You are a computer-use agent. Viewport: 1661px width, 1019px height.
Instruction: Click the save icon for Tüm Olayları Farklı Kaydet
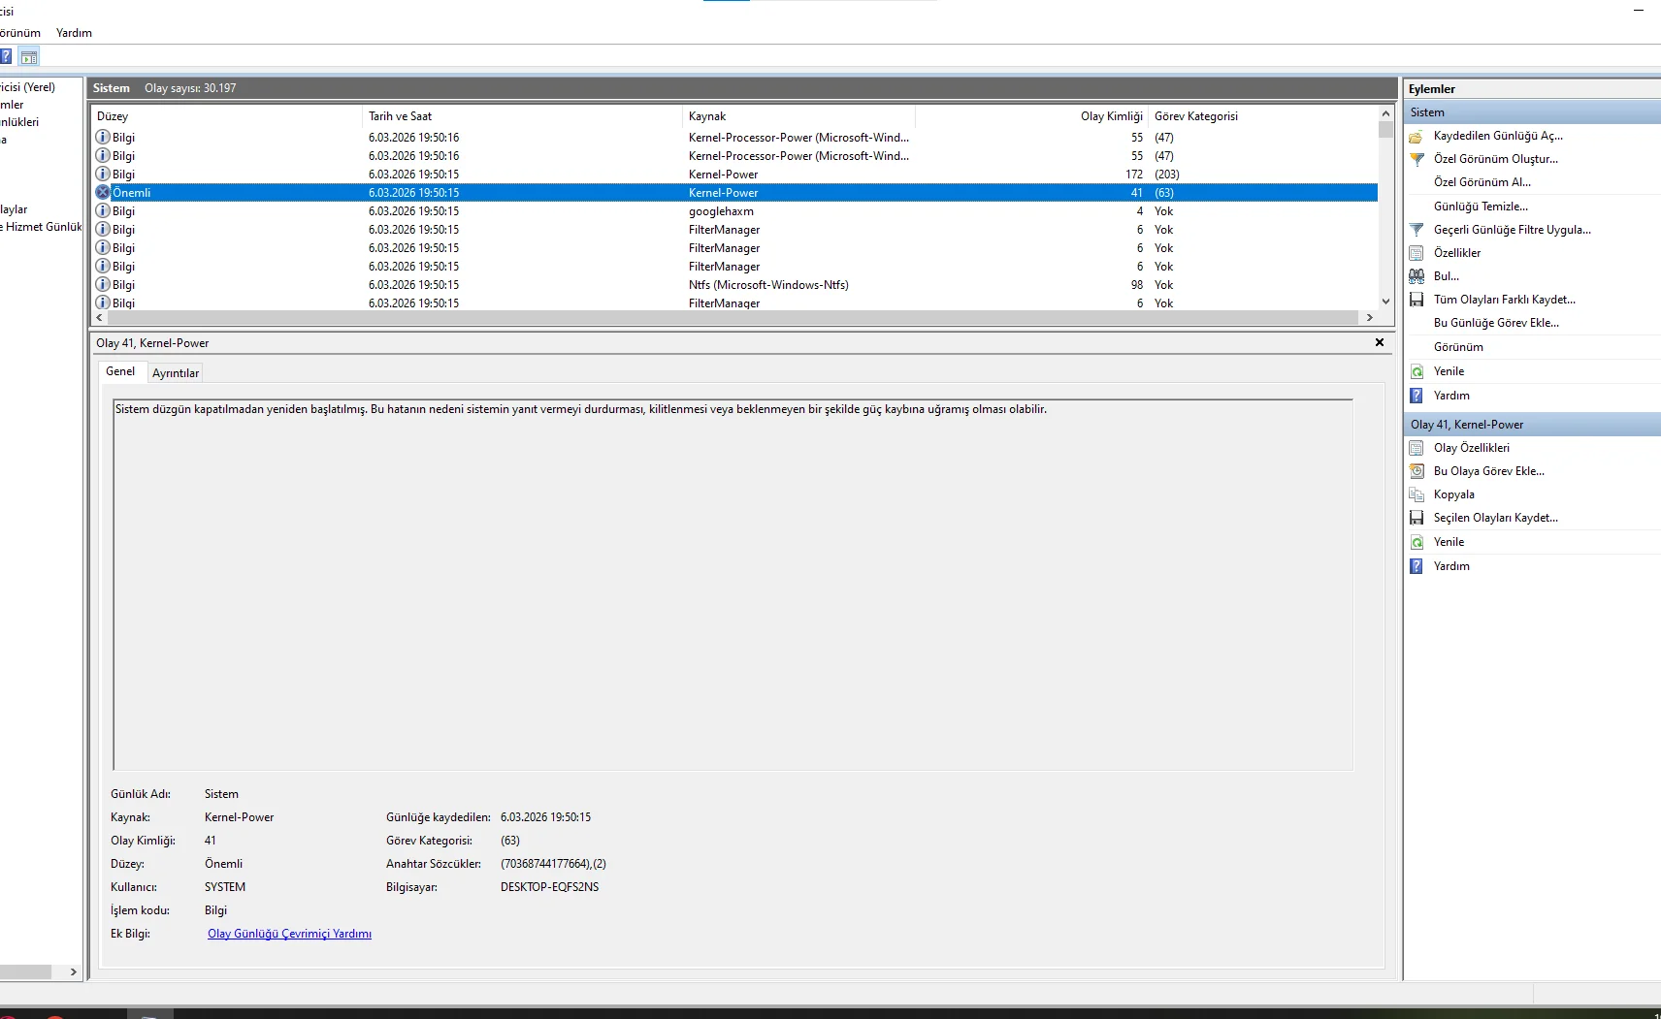(1417, 300)
